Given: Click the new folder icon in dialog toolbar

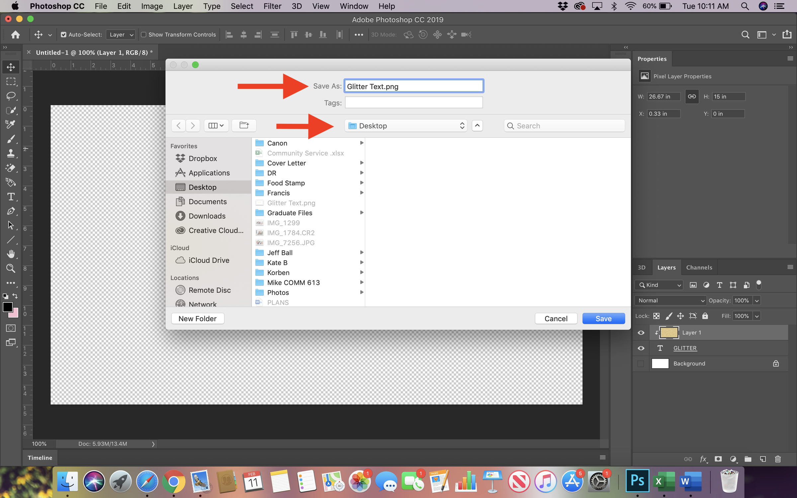Looking at the screenshot, I should (244, 125).
